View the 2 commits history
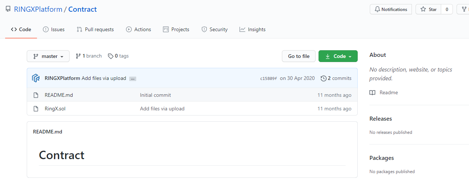469x187 pixels. pos(336,78)
